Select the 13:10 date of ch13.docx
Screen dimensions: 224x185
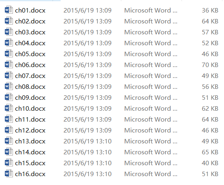pos(87,141)
